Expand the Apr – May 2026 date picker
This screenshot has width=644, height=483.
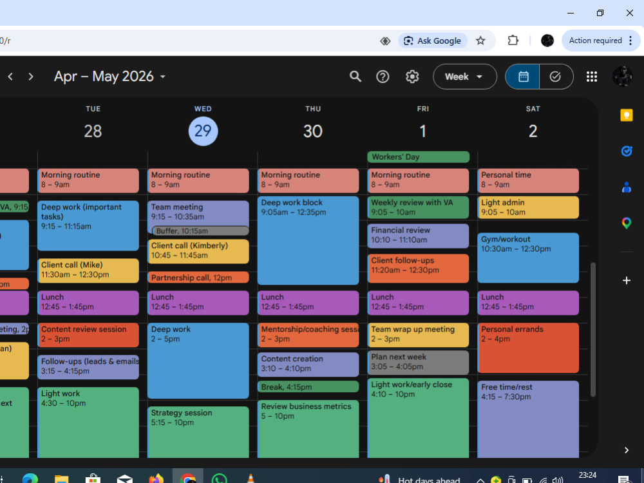tap(110, 77)
